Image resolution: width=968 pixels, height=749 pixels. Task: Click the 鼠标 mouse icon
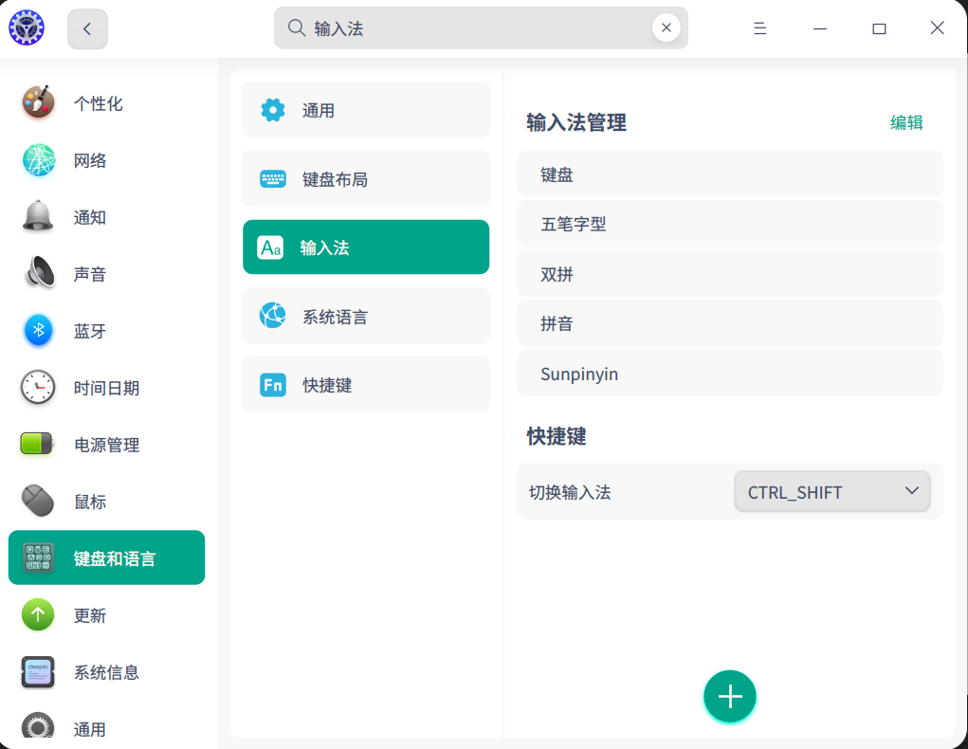pyautogui.click(x=39, y=502)
